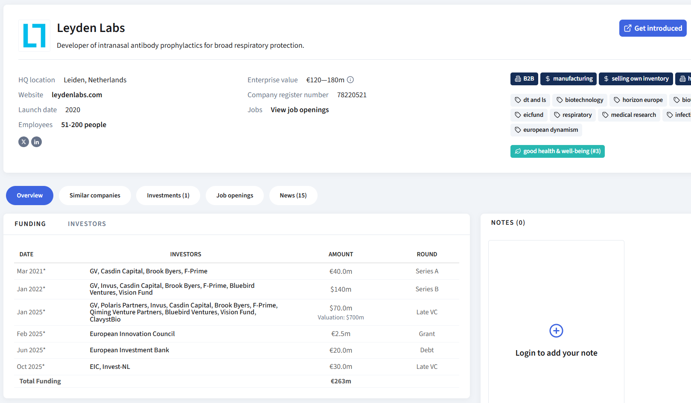Viewport: 691px width, 403px height.
Task: Open the LinkedIn profile icon
Action: coord(37,142)
